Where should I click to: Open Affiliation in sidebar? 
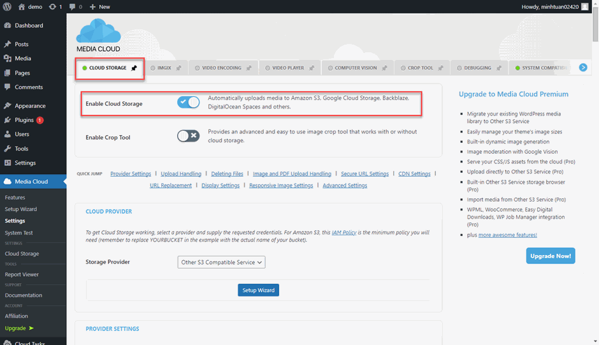[17, 316]
